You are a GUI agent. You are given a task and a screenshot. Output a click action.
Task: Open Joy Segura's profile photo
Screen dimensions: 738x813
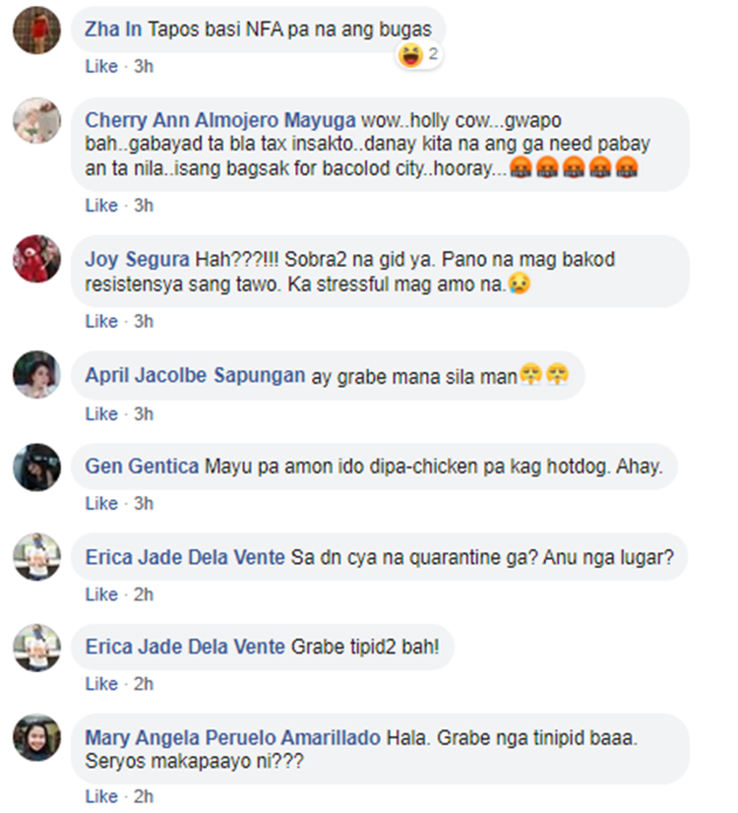[36, 259]
